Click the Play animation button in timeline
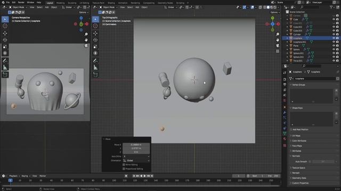Viewport: 341px width, 191px height. tap(144, 176)
